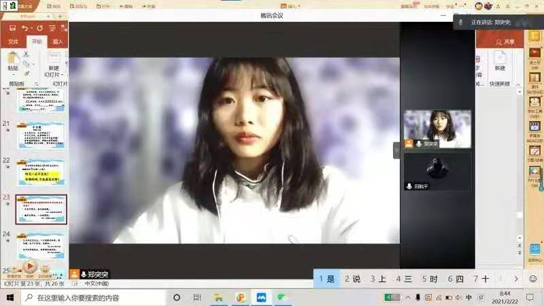Switch to the 插入 ribbon tab
The image size is (544, 306).
click(x=58, y=41)
